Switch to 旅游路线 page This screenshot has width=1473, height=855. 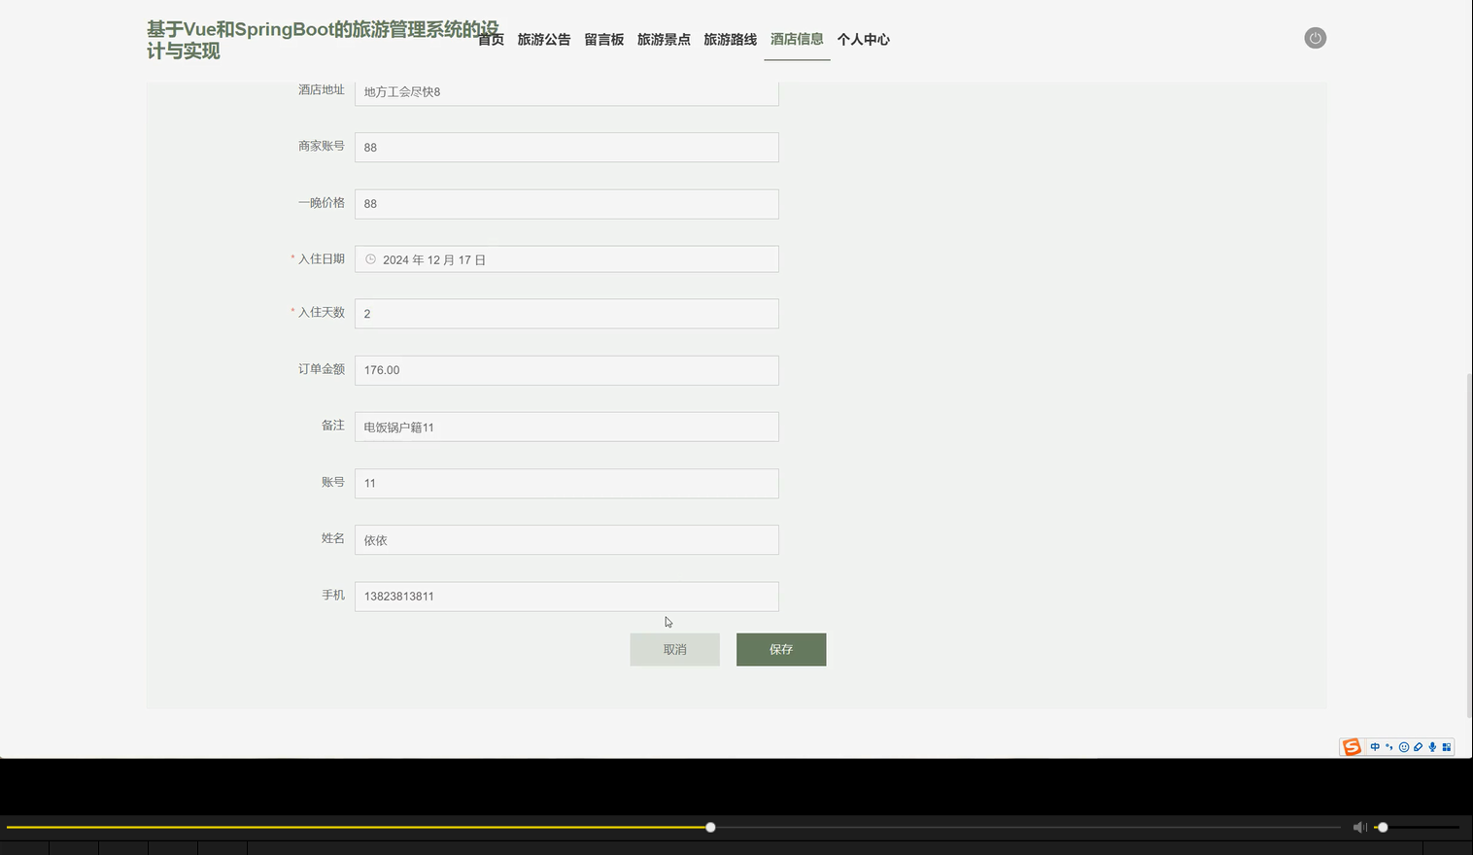click(x=730, y=39)
